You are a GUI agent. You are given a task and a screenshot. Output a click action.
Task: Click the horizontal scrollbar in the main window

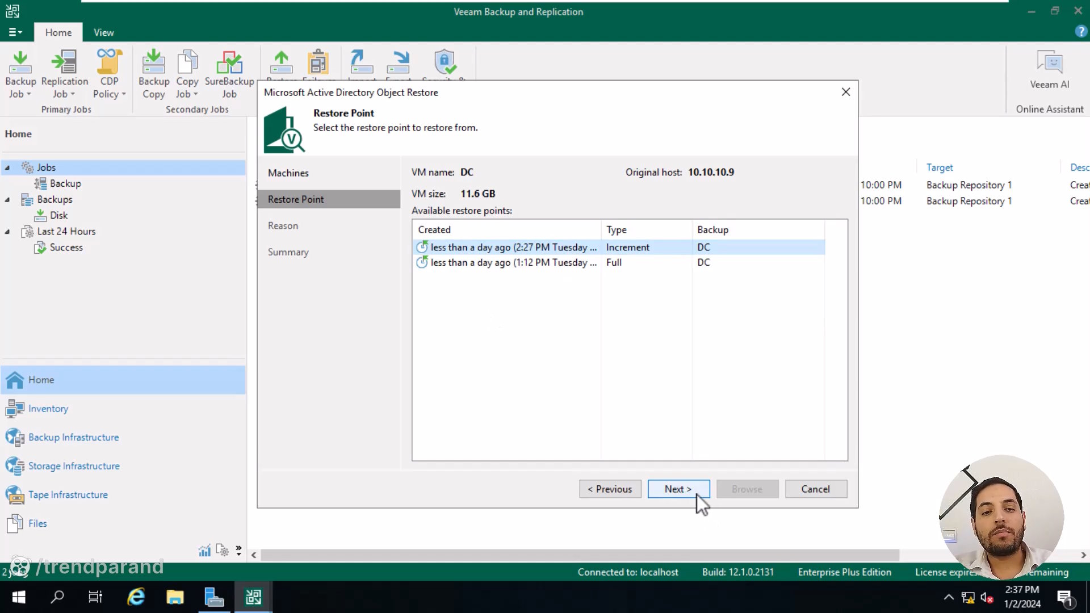580,555
